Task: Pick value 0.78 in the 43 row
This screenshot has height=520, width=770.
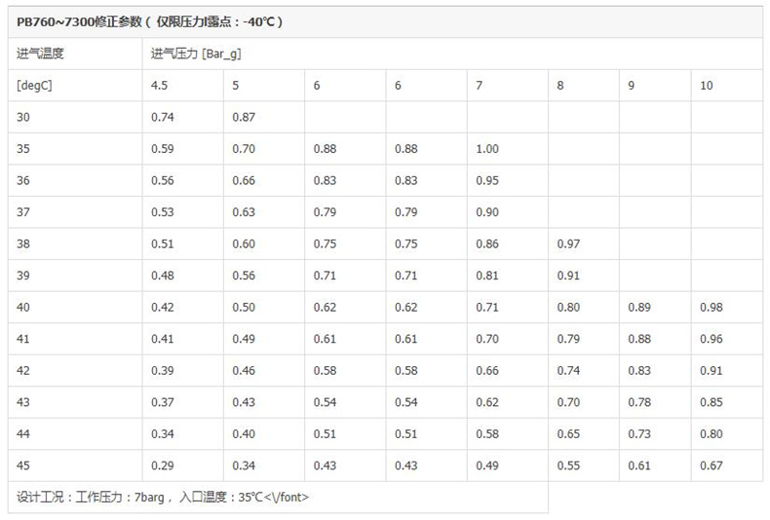Action: 639,402
